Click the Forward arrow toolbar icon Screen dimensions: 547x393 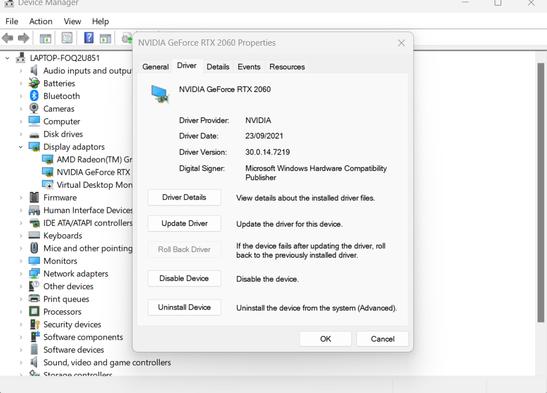24,38
